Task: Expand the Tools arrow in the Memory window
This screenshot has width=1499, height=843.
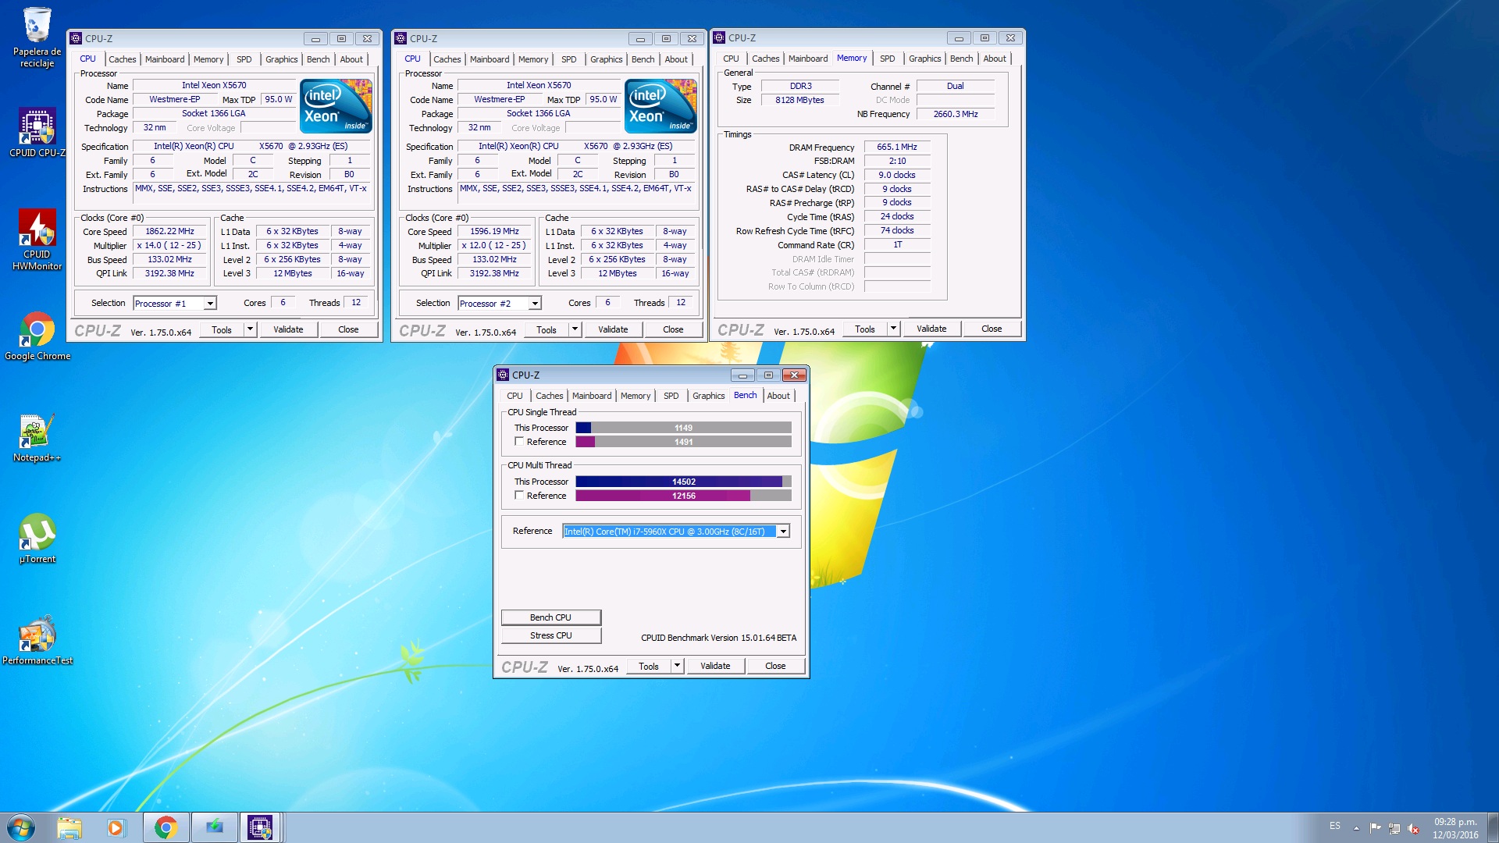Action: (x=893, y=329)
